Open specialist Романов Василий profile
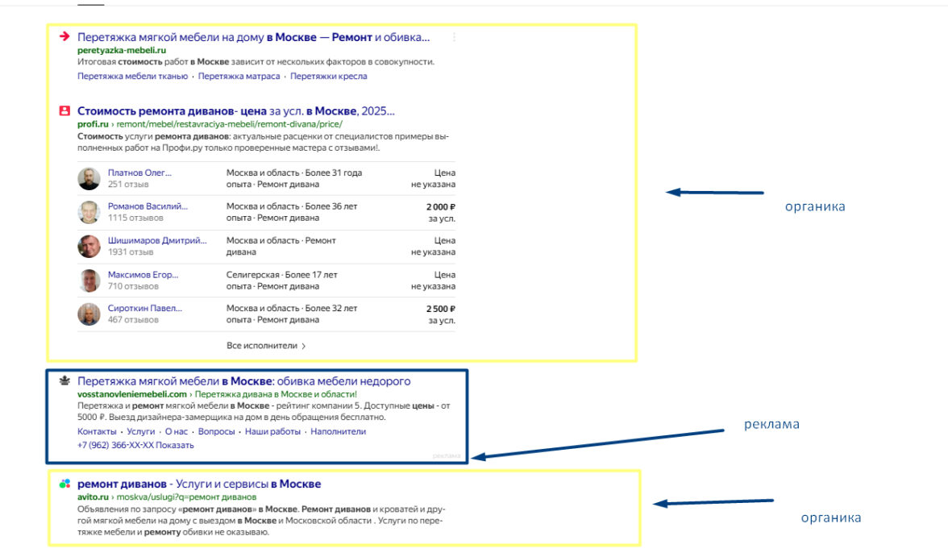This screenshot has width=948, height=557. tap(148, 206)
